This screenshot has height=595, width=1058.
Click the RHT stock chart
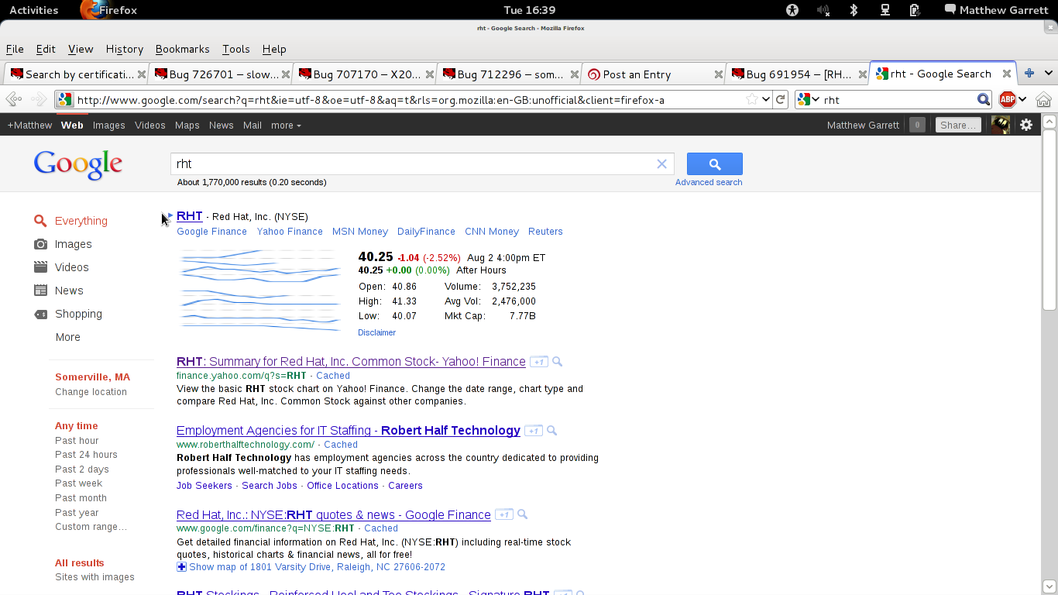tap(260, 291)
